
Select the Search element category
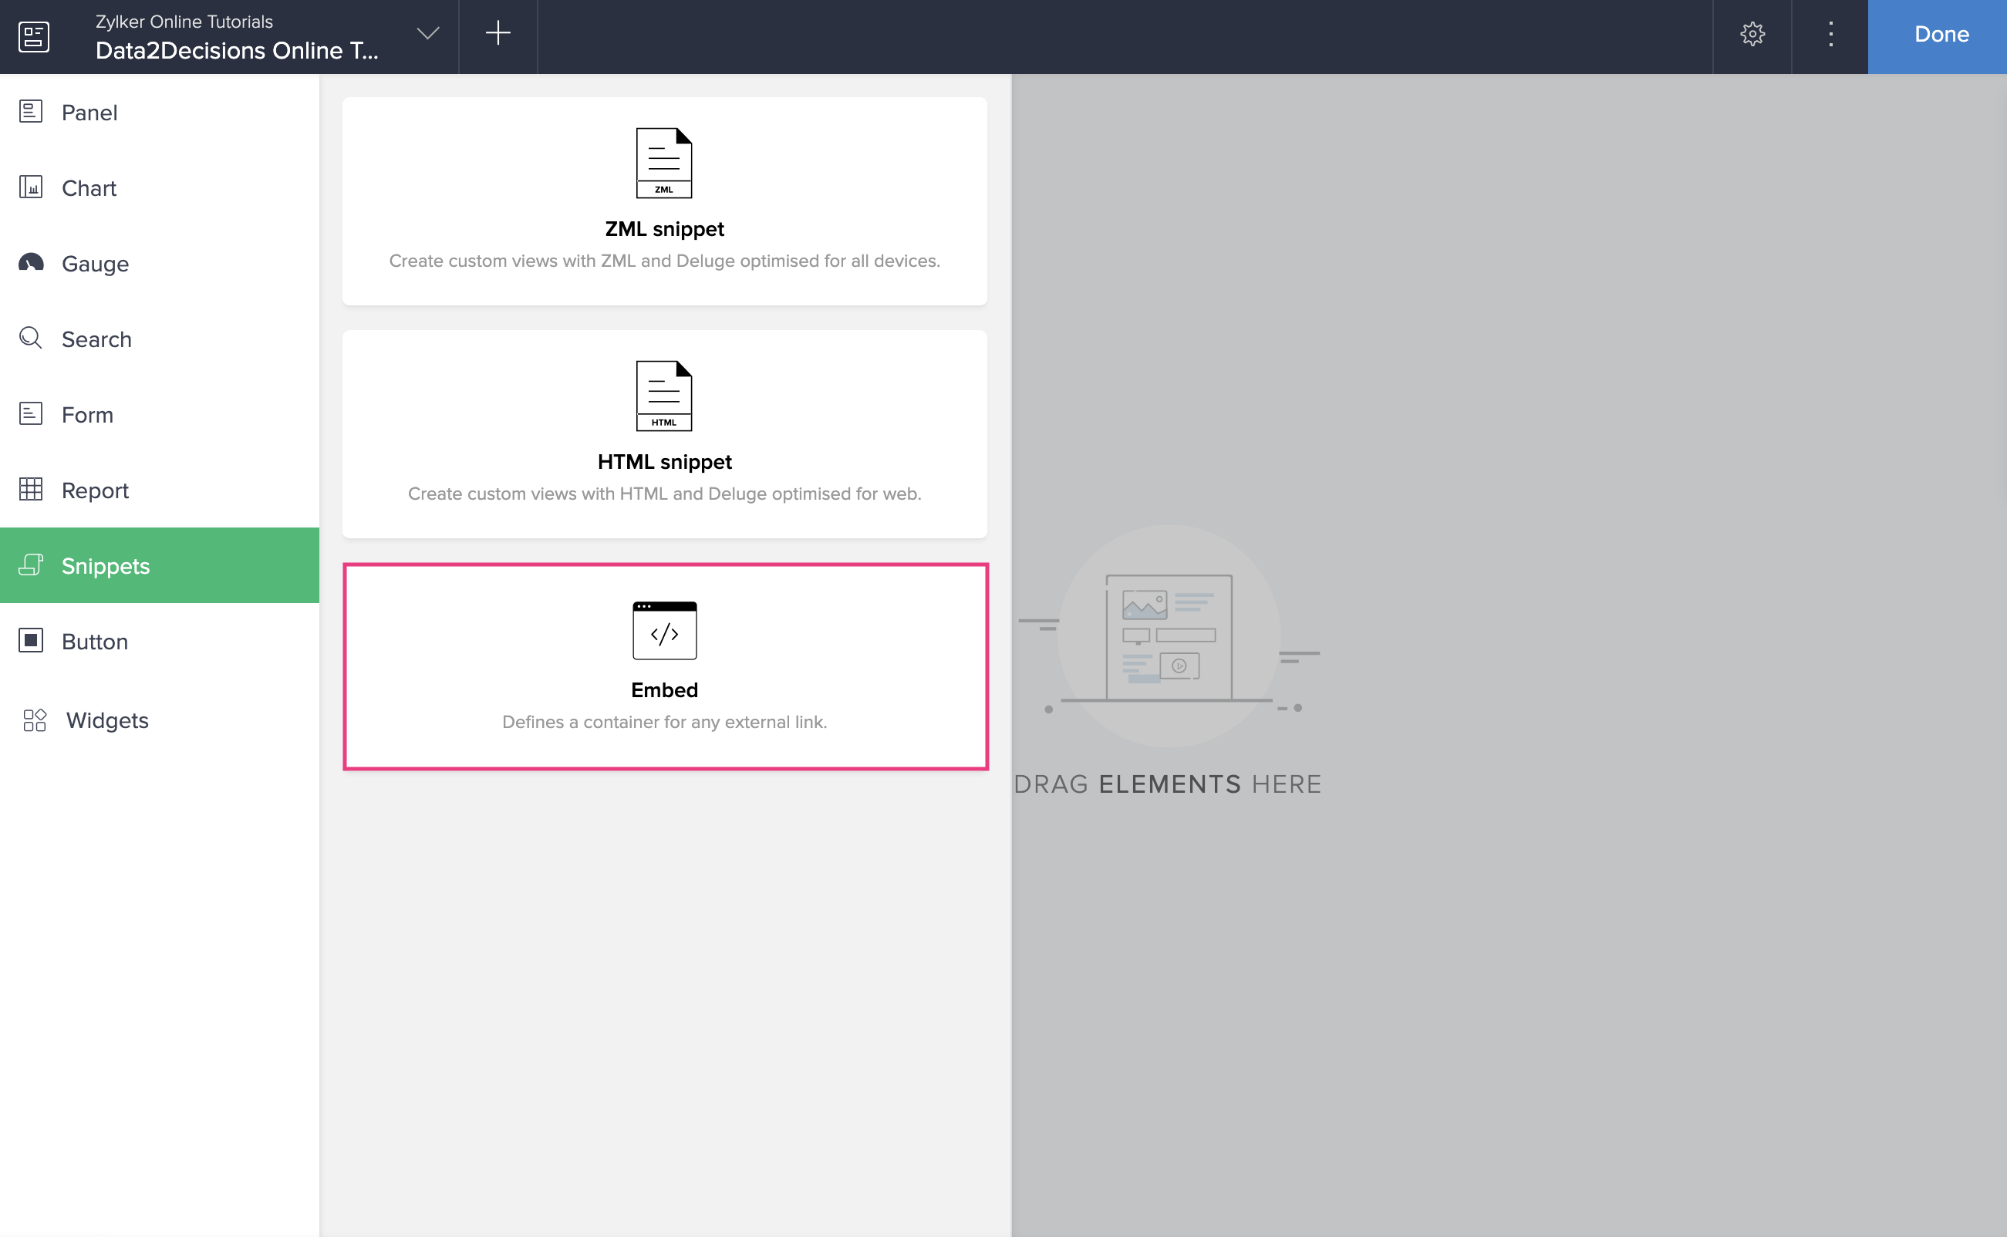[96, 339]
